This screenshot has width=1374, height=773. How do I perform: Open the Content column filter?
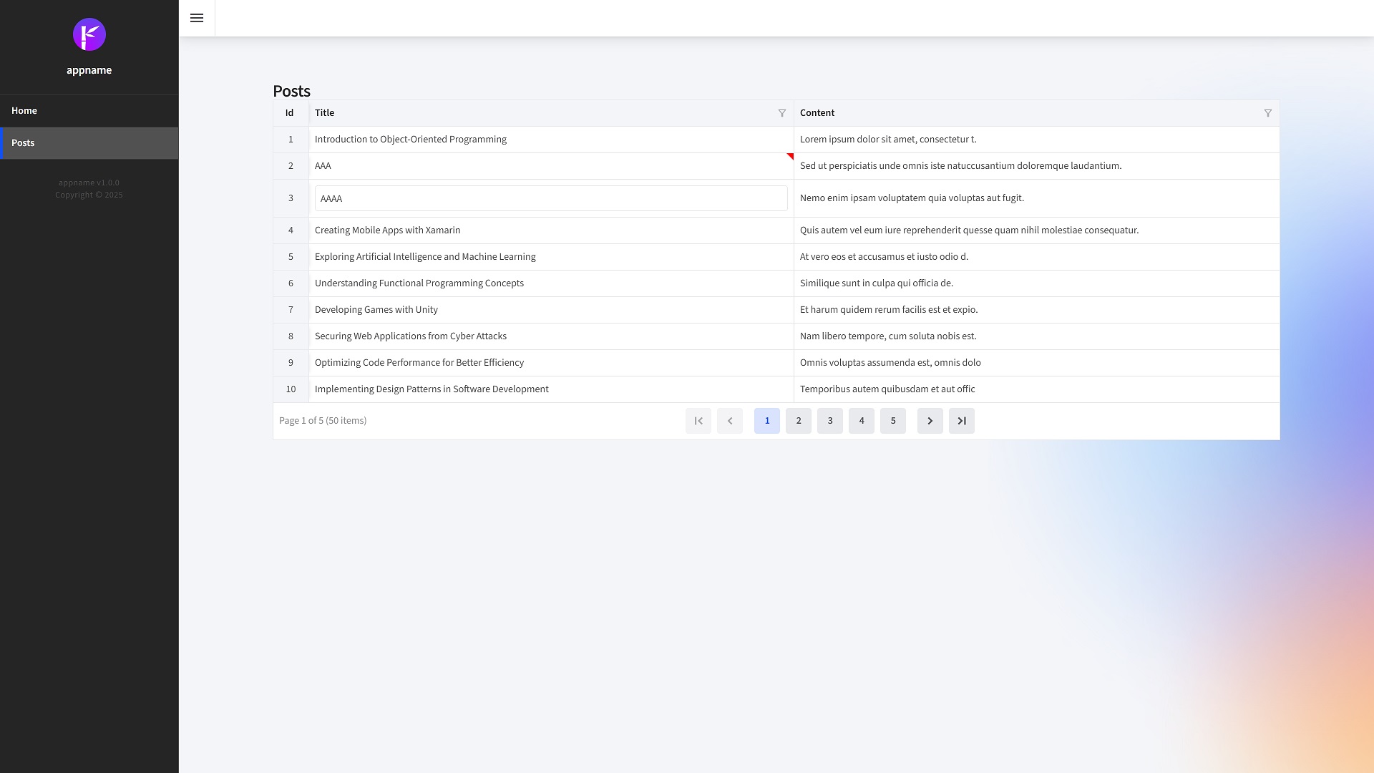click(x=1268, y=113)
